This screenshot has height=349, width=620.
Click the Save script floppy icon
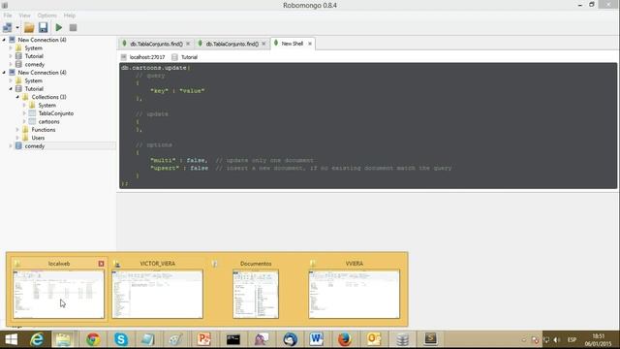tap(43, 28)
